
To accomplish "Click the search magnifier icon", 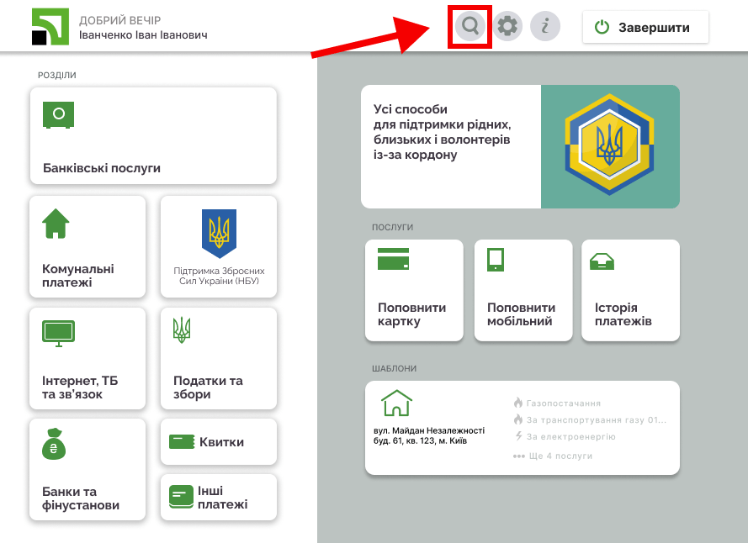I will (x=469, y=26).
